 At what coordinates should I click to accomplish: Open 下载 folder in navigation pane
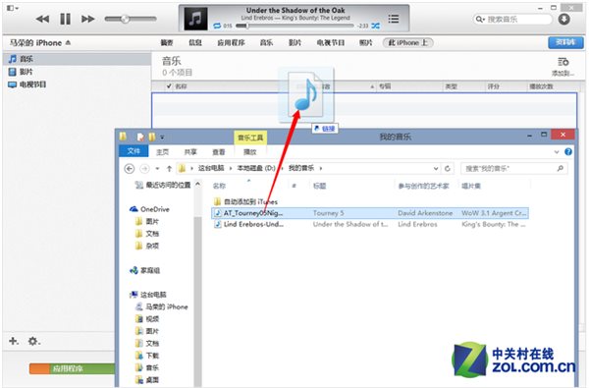[147, 356]
